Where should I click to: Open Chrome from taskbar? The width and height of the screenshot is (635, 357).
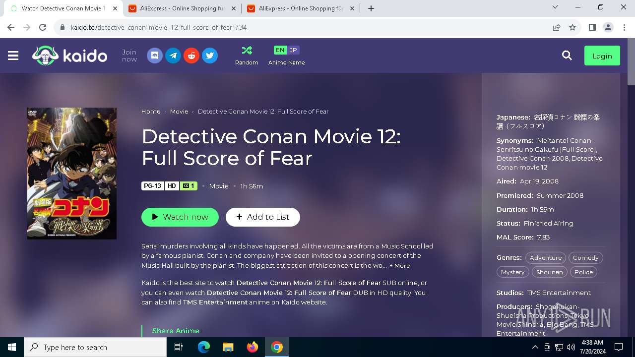click(277, 347)
